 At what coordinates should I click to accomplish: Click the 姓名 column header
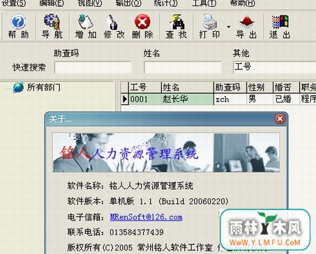coord(187,88)
